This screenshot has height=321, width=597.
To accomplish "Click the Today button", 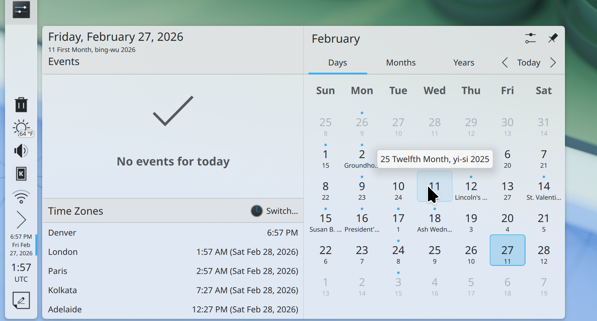I will (528, 63).
